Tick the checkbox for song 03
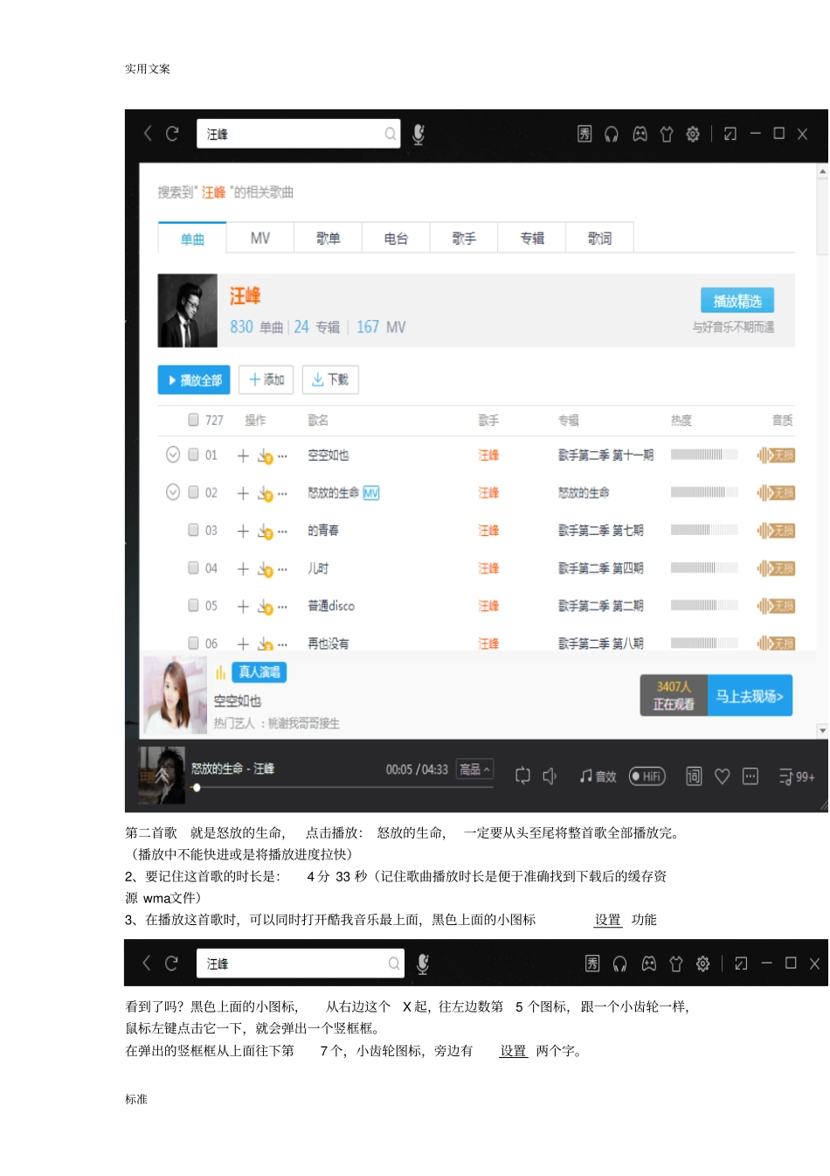830x1176 pixels. pyautogui.click(x=193, y=530)
